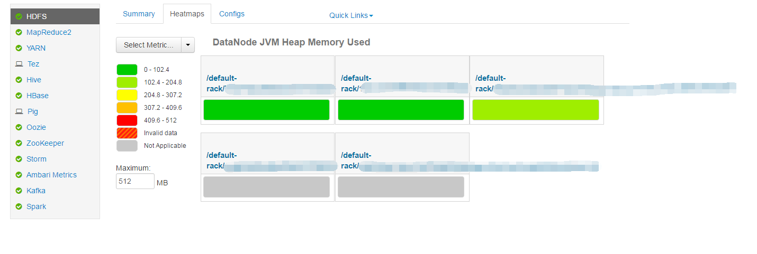Open the MapReduce2 service link
The image size is (757, 254).
[x=49, y=32]
